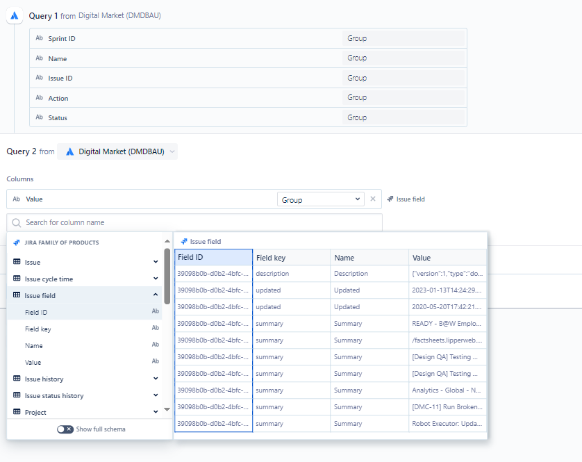Click the Issue field label beside Value column
The width and height of the screenshot is (582, 462).
[410, 199]
